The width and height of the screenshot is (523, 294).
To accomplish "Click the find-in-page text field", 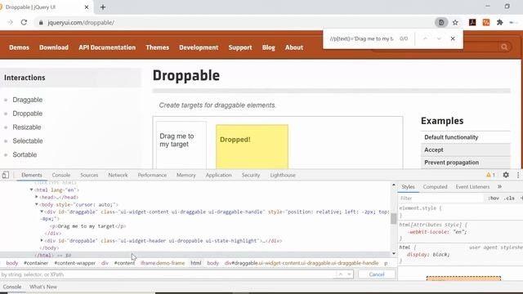I will [x=361, y=38].
